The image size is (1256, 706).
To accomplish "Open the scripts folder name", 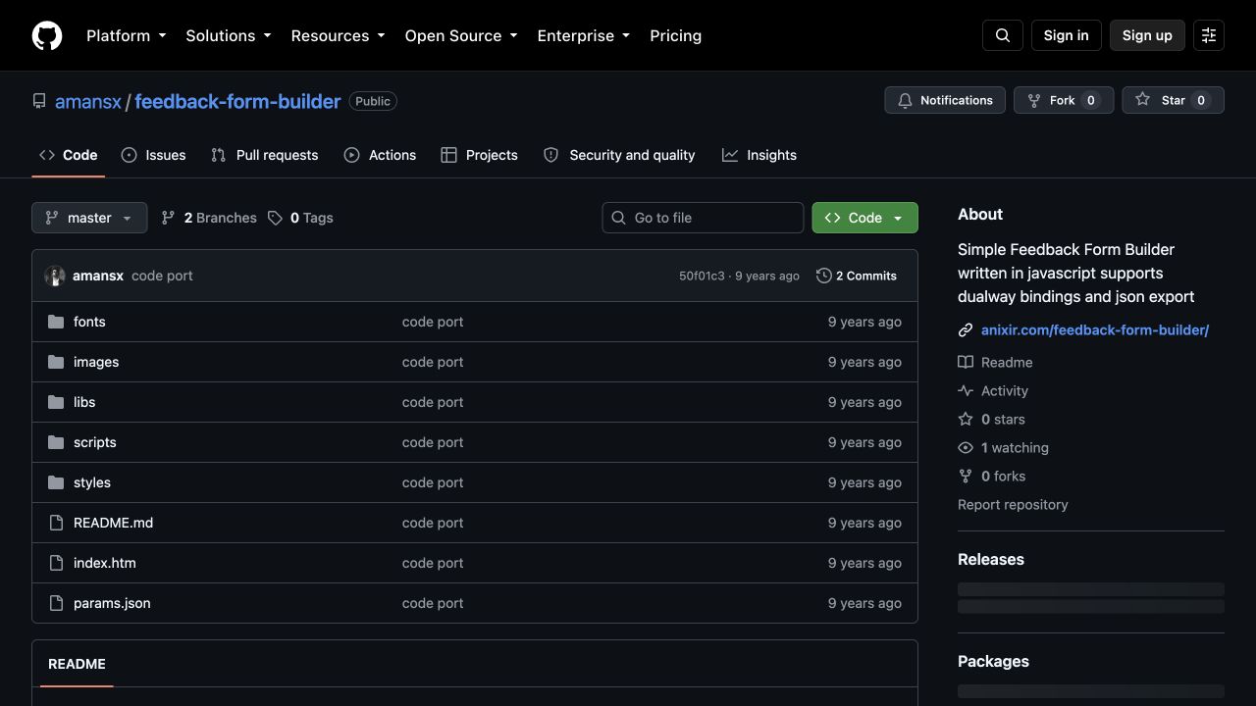I will click(x=95, y=442).
